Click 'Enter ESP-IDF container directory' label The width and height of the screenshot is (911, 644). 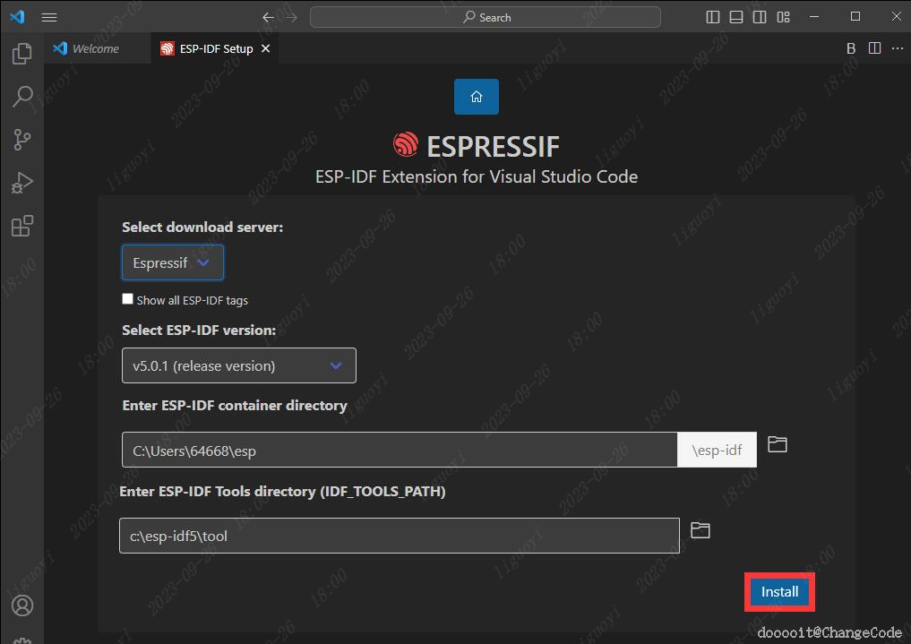(x=235, y=406)
